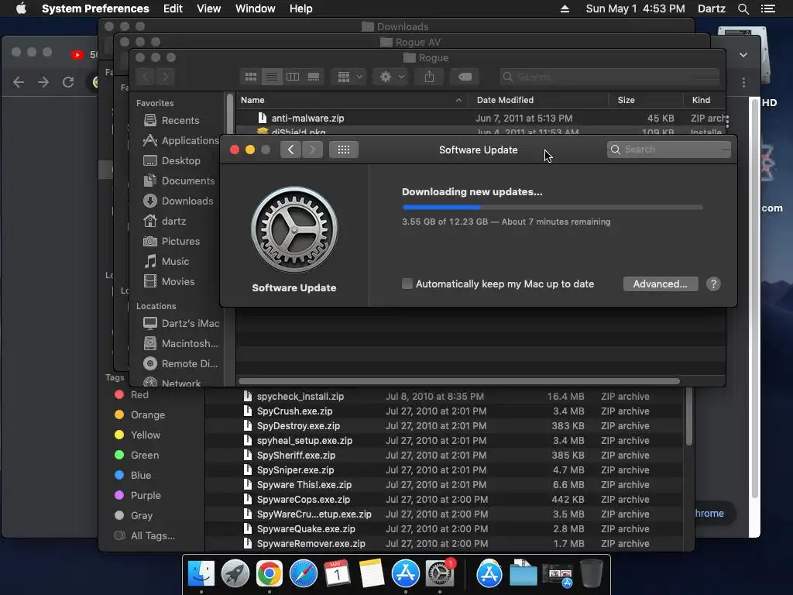Open the Window menu
Image resolution: width=793 pixels, height=595 pixels.
pos(256,9)
